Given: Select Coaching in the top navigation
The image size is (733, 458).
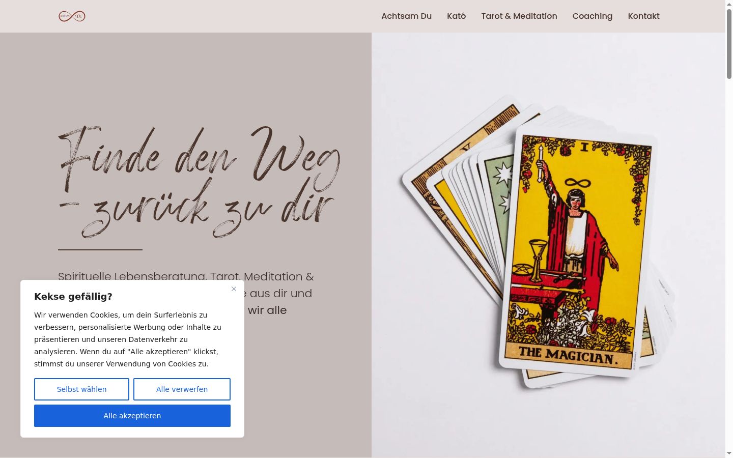Looking at the screenshot, I should (593, 16).
